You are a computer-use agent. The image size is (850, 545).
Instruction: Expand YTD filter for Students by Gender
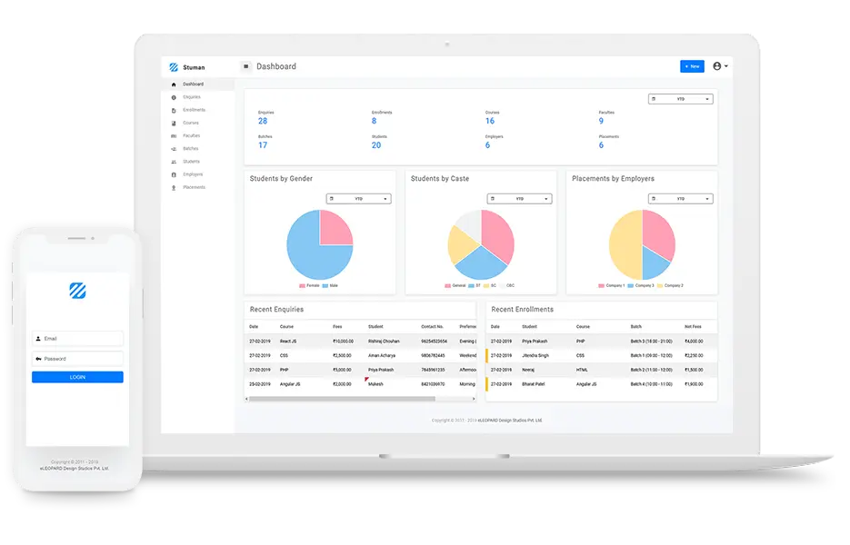click(x=358, y=198)
